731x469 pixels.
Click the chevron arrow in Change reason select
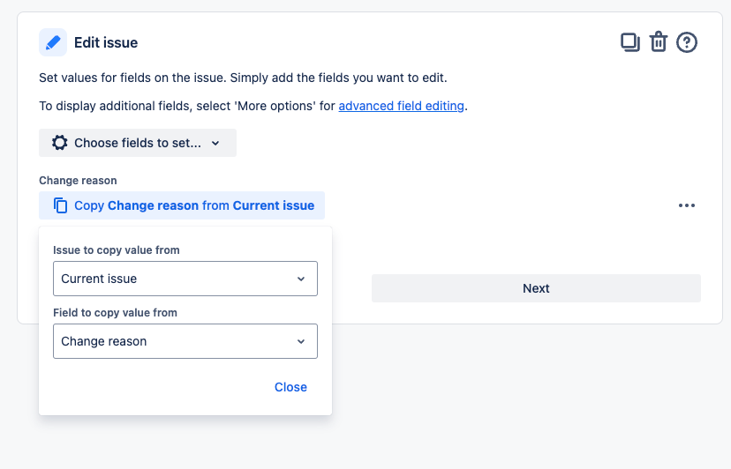pos(301,341)
